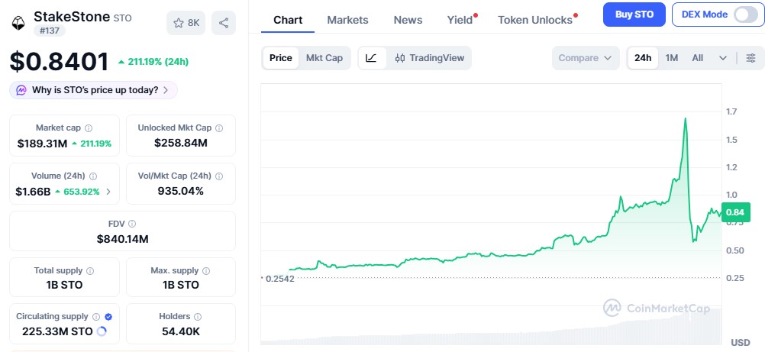Toggle DEX Mode switch
This screenshot has width=765, height=352.
tap(745, 15)
